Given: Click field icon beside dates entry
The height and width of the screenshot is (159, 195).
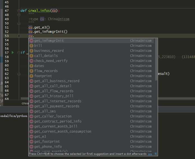Looking at the screenshot, I should click(31, 66).
